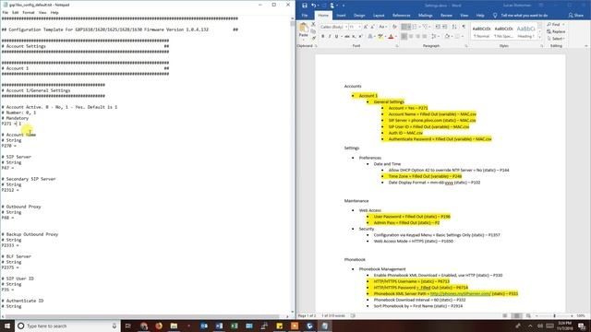Viewport: 591px width, 332px height.
Task: Align text right in Word
Action: click(417, 37)
